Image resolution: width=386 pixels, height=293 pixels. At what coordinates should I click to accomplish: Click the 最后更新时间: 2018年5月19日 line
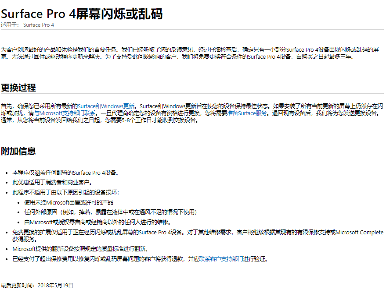click(37, 285)
